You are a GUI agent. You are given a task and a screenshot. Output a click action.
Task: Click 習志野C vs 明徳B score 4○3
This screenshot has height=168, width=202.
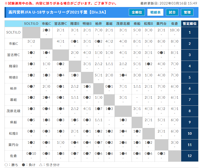(87, 53)
